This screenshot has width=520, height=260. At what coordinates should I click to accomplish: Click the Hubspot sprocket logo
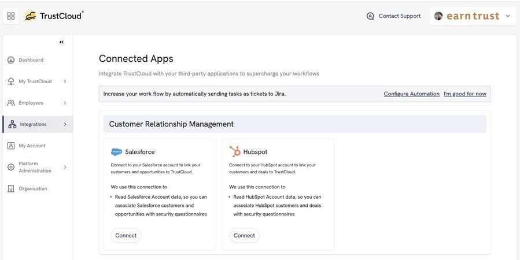[x=235, y=152]
